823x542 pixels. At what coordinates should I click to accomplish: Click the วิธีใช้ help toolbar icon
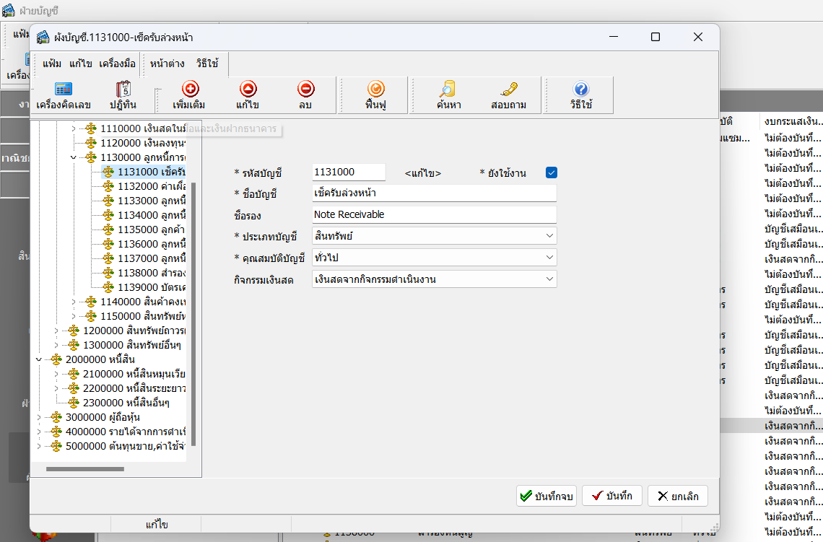(x=580, y=89)
